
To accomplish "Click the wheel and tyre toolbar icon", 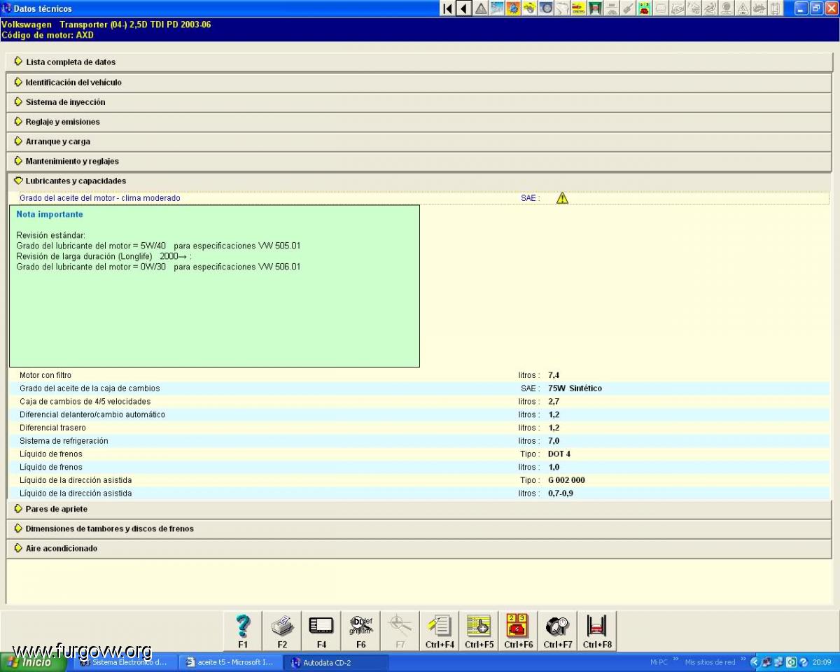I will 546,8.
